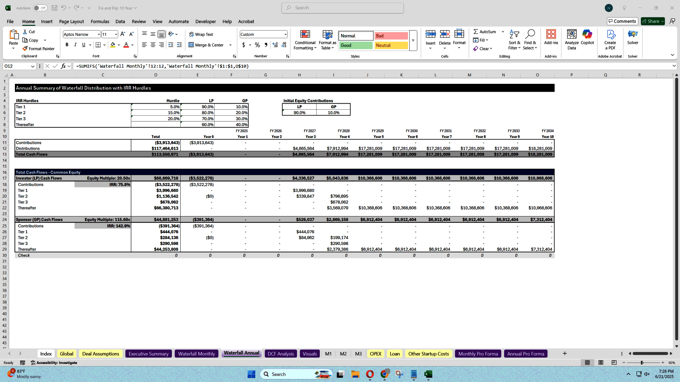Click the Fill Color swatch

113,45
